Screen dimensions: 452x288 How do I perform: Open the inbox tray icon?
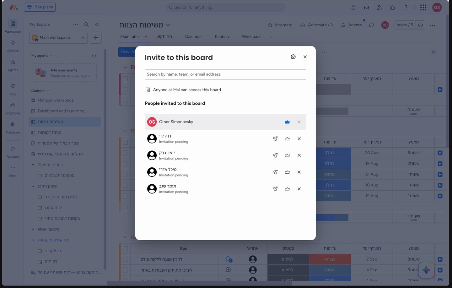(x=367, y=8)
